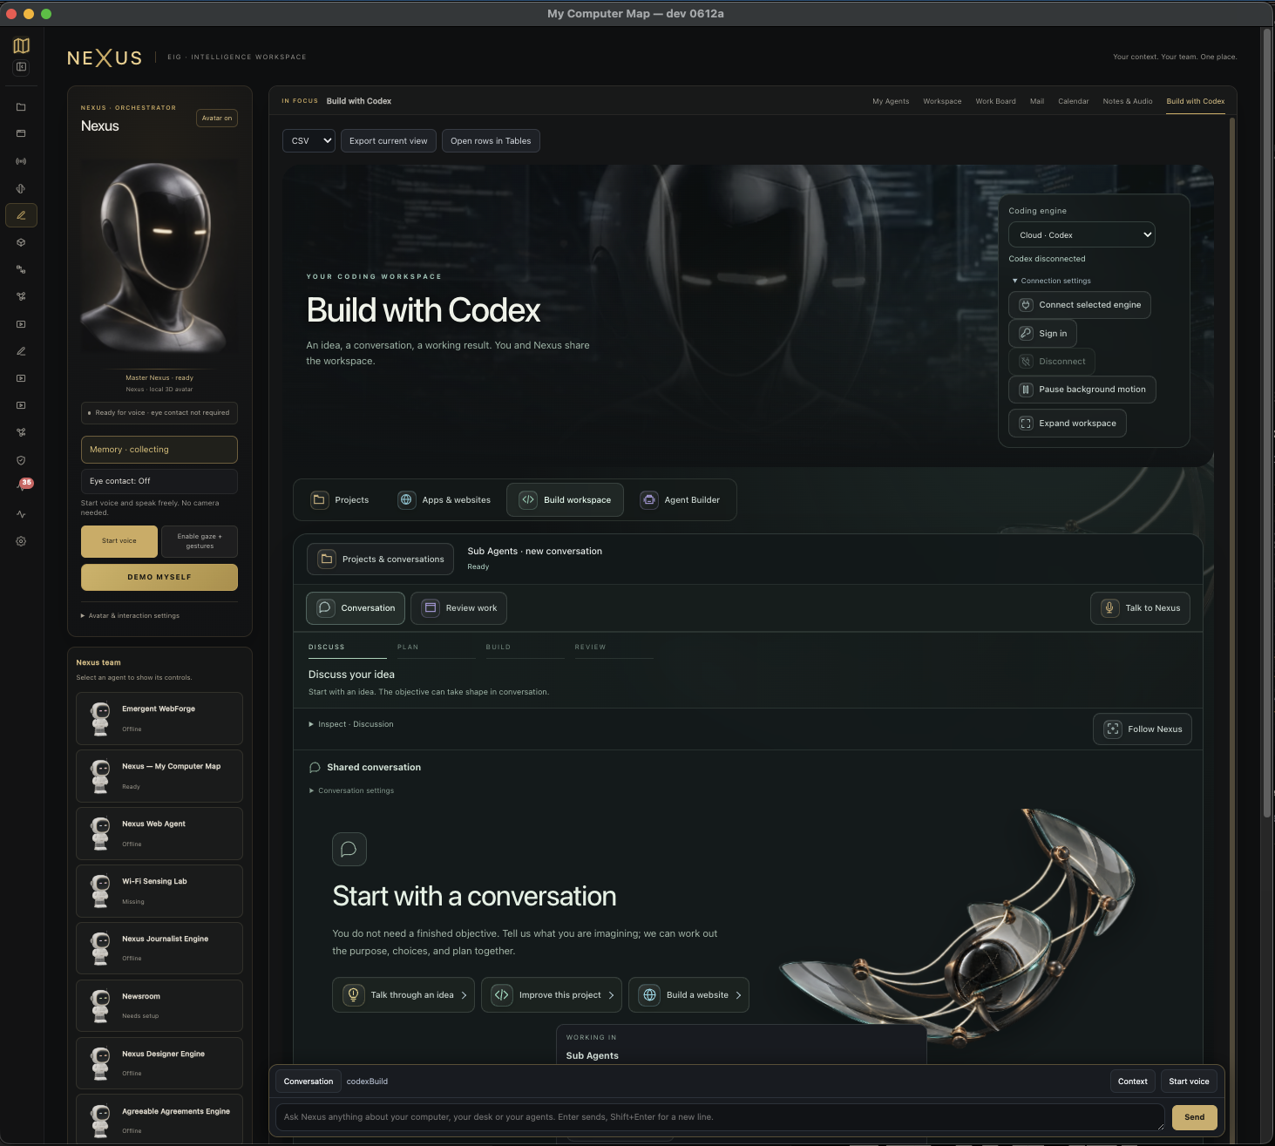Open the Mail tab
This screenshot has height=1146, width=1275.
click(1037, 101)
